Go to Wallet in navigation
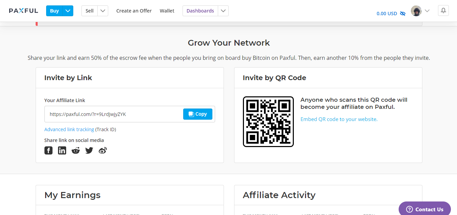The width and height of the screenshot is (457, 215). point(167,11)
